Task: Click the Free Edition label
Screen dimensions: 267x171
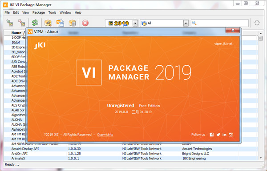Action: [x=150, y=106]
